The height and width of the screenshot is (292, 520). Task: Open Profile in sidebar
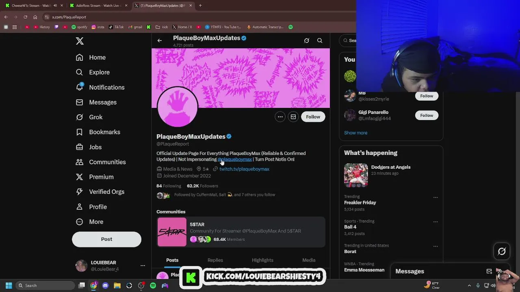(x=91, y=207)
